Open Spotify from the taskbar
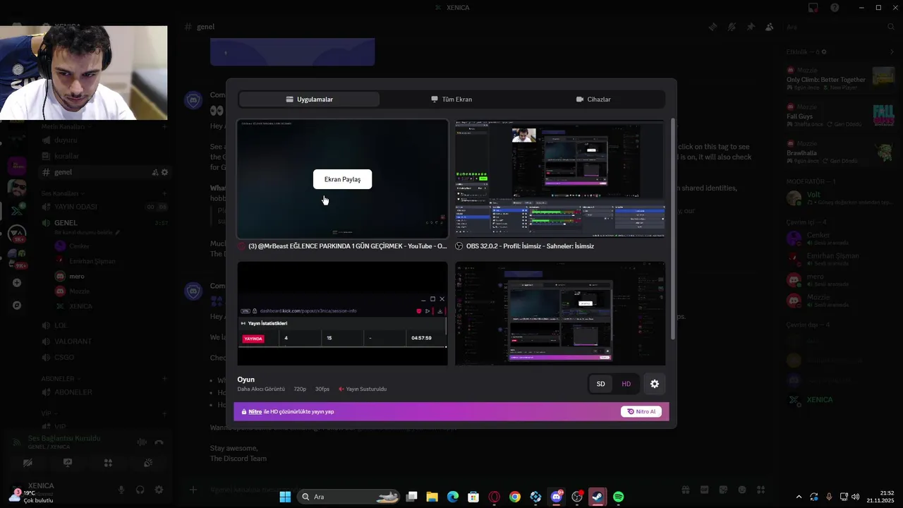The image size is (903, 508). pyautogui.click(x=618, y=497)
